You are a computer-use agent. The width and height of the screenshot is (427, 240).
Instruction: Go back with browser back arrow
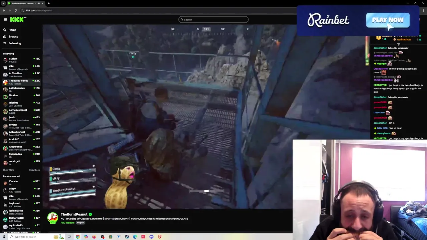(x=4, y=10)
